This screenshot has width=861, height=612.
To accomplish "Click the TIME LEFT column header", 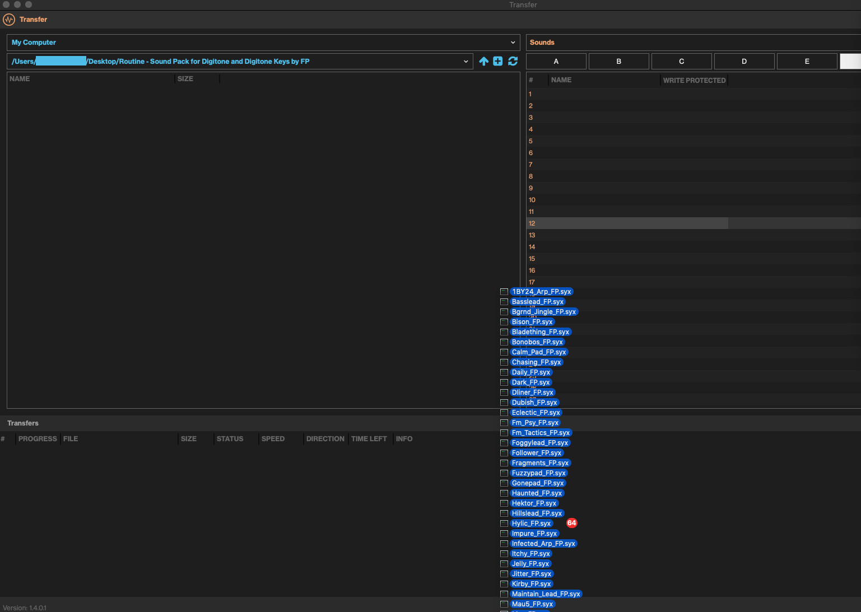I will pos(369,439).
